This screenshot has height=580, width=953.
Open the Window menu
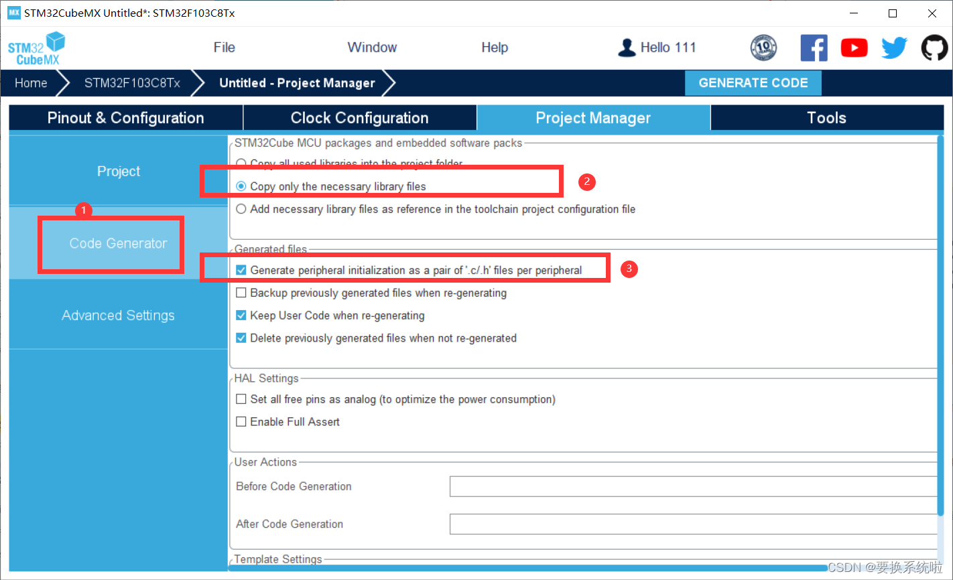pos(372,48)
